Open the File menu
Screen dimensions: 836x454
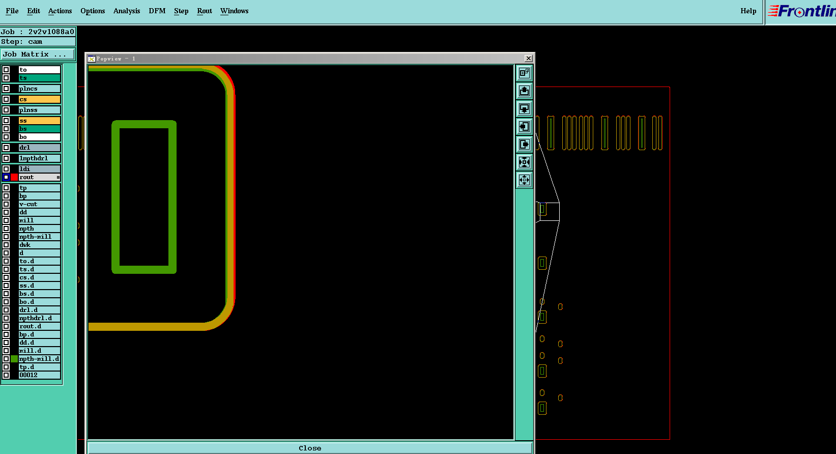pos(12,11)
